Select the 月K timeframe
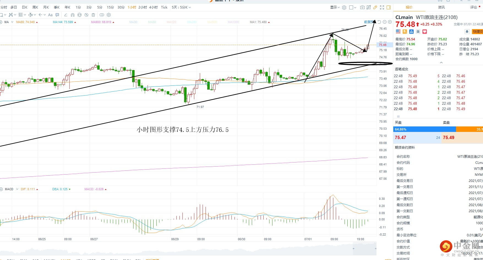 tap(46, 7)
